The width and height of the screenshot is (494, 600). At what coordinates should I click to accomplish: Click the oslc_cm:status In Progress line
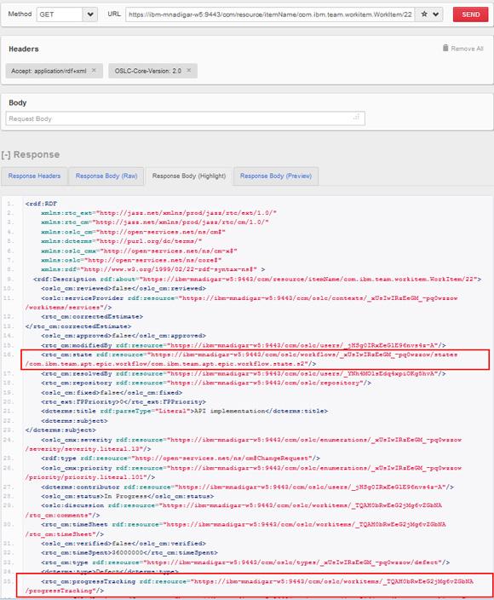click(x=127, y=496)
